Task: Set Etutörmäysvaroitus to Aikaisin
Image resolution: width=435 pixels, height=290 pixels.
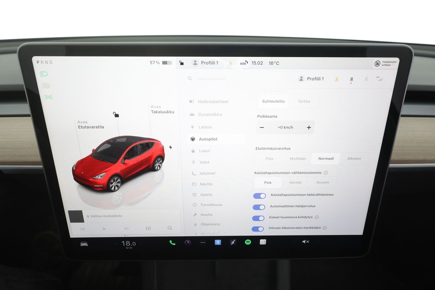Action: tap(354, 158)
